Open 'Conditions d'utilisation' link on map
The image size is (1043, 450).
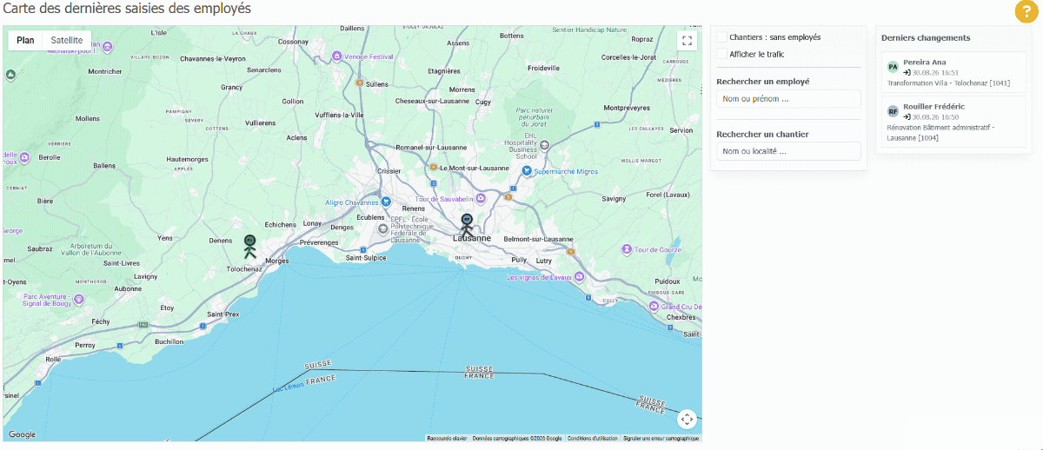point(593,439)
